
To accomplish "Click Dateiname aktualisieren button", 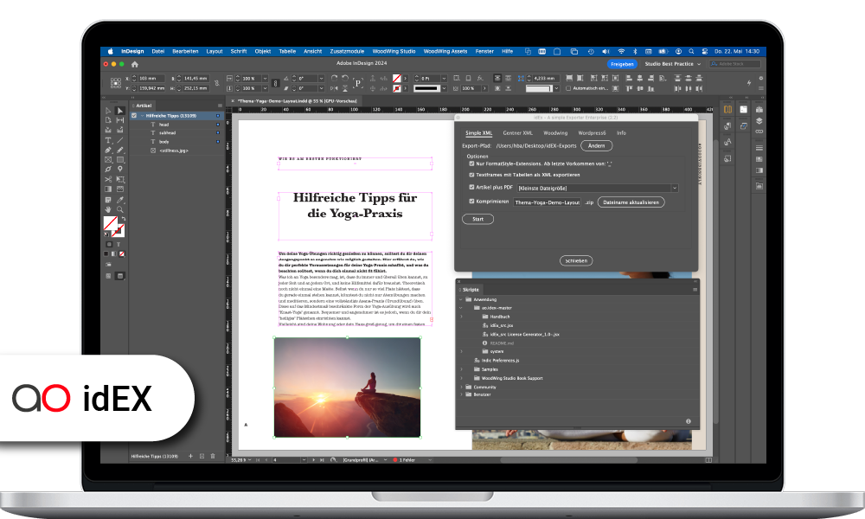I will point(631,202).
